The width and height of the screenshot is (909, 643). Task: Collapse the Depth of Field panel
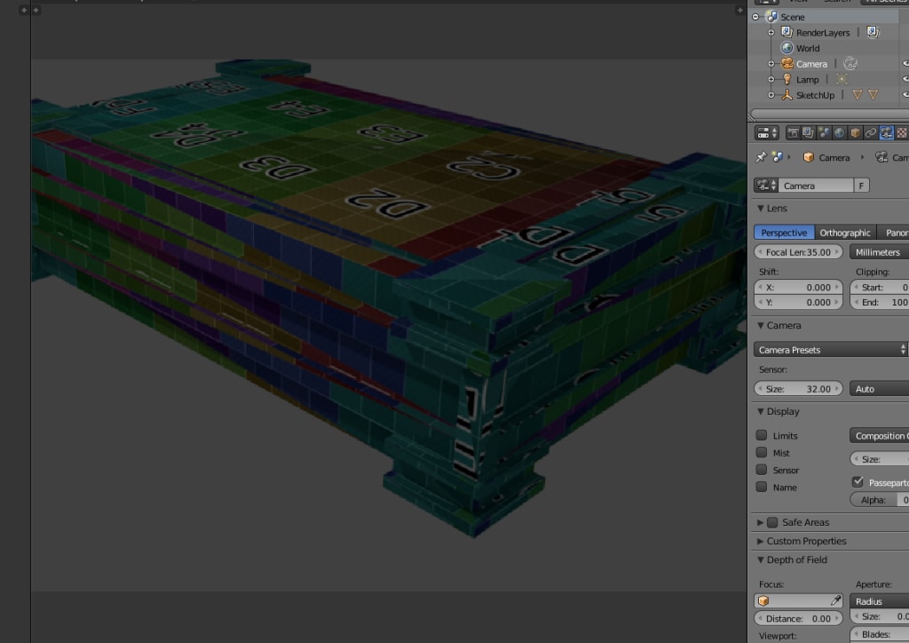tap(761, 560)
